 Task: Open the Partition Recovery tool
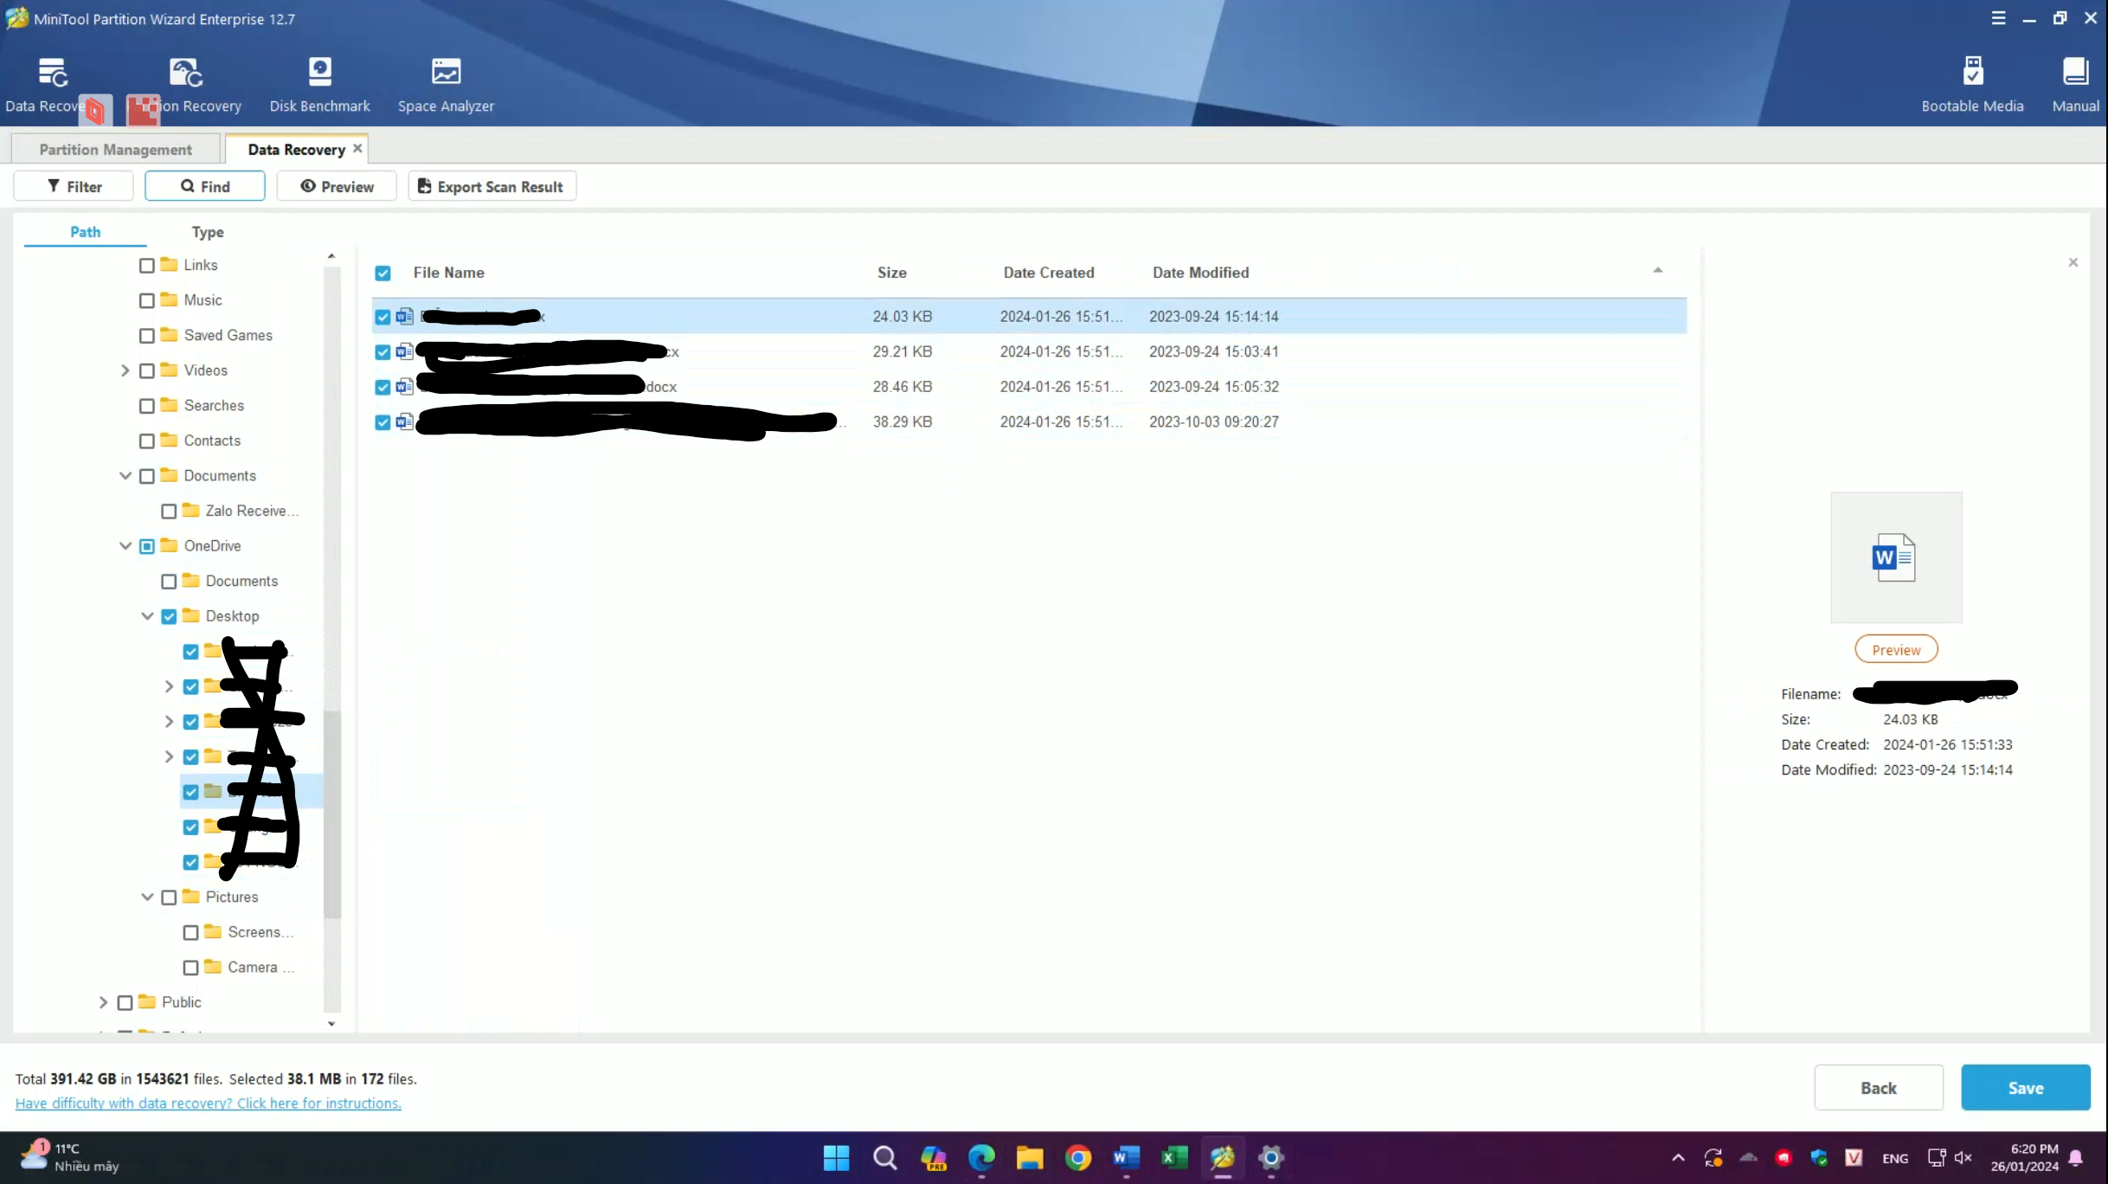(184, 82)
